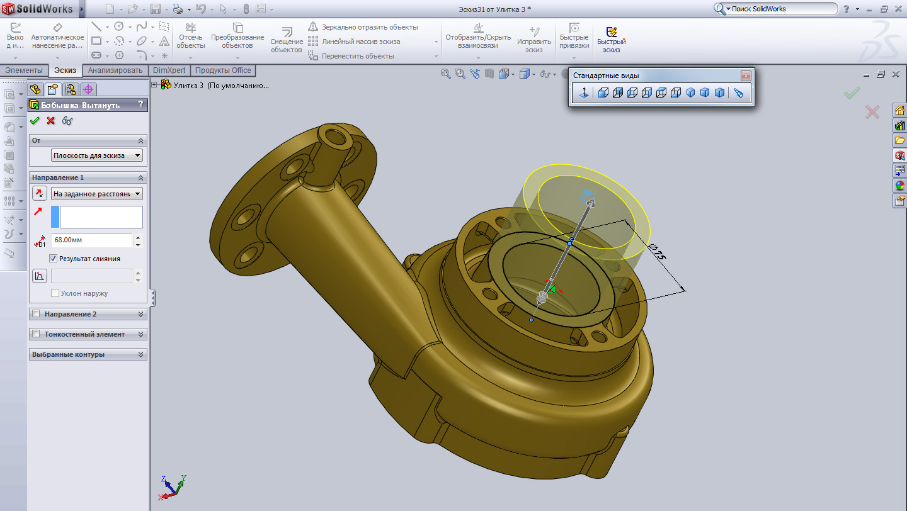
Task: Select the Line sketch tool
Action: coord(96,26)
